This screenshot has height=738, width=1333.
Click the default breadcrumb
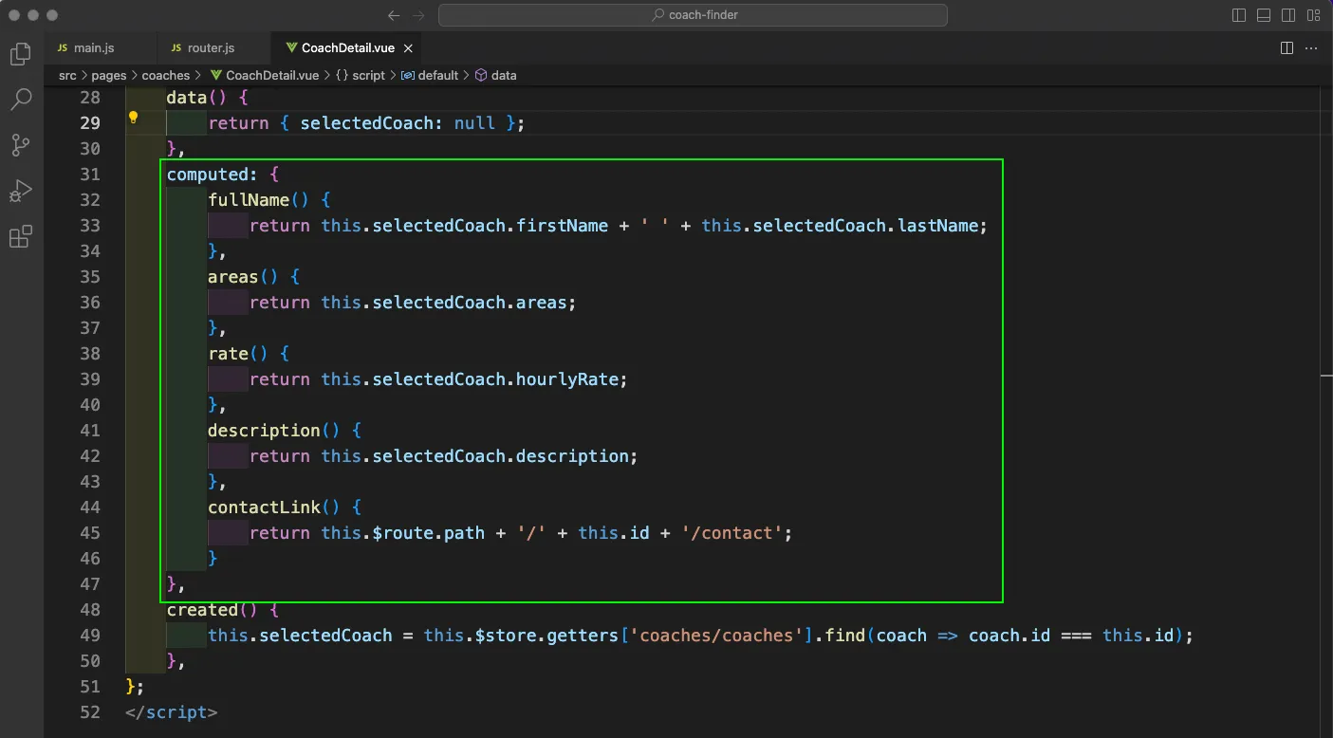tap(430, 75)
